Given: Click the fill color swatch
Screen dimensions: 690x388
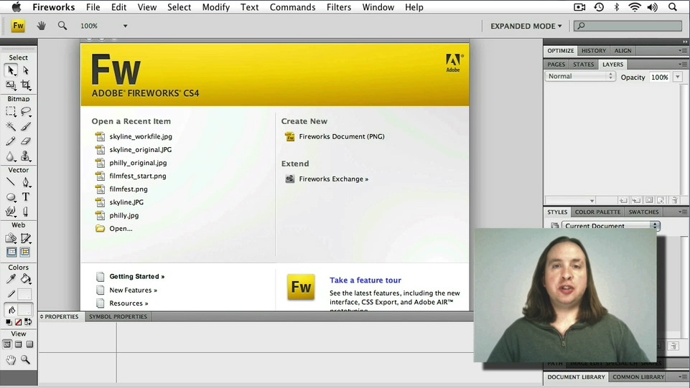Looking at the screenshot, I should pyautogui.click(x=24, y=310).
